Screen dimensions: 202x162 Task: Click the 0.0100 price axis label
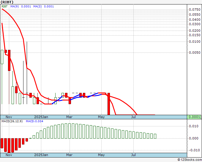[195, 42]
